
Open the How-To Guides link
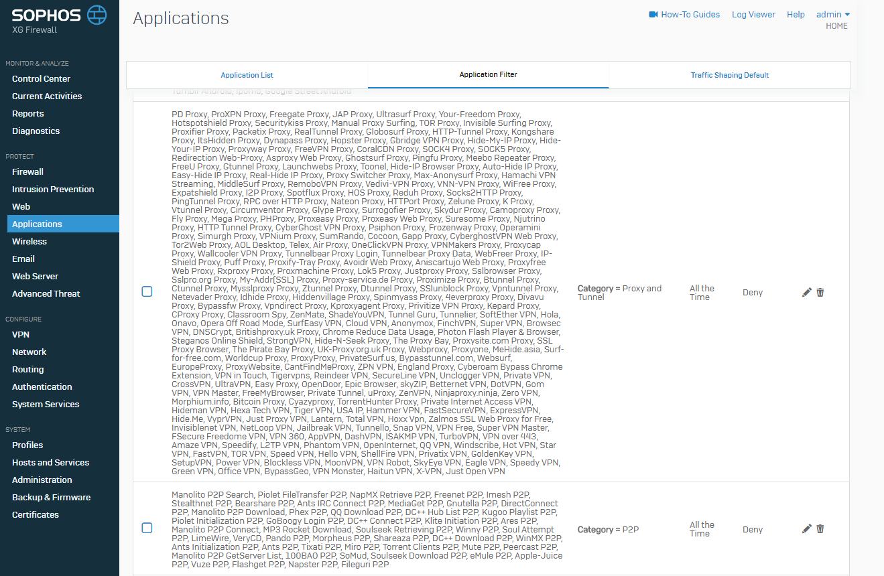click(x=690, y=14)
